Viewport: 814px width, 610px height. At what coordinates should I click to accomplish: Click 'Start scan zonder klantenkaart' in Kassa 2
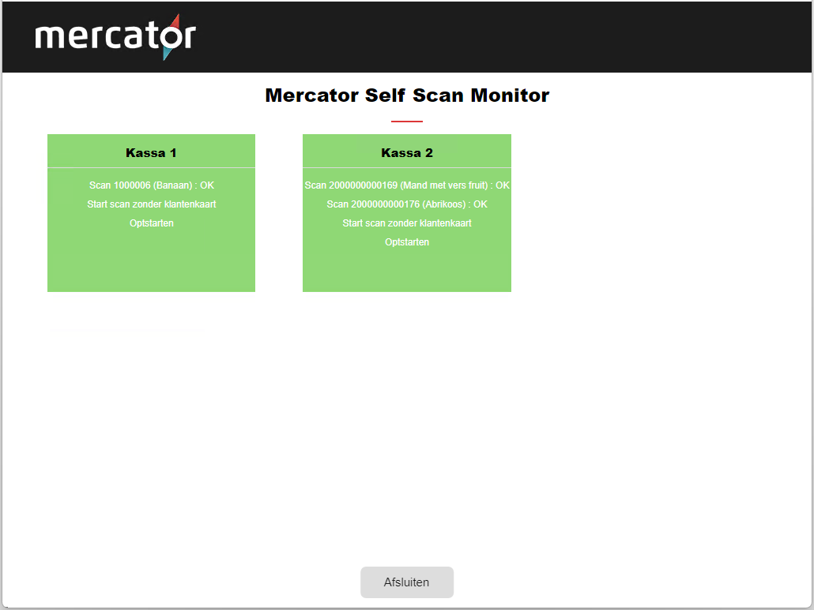407,223
